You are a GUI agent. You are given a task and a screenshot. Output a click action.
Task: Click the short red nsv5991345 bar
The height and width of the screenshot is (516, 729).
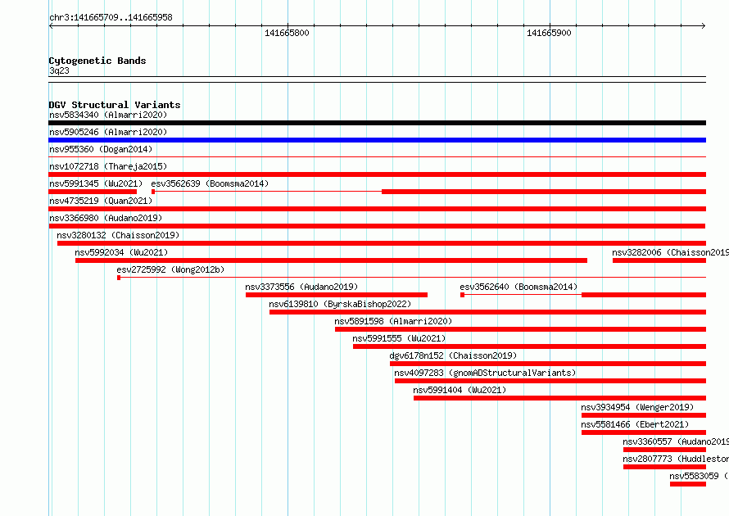point(93,192)
